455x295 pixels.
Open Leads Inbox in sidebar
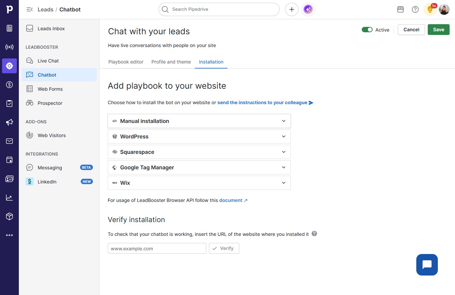tap(59, 29)
